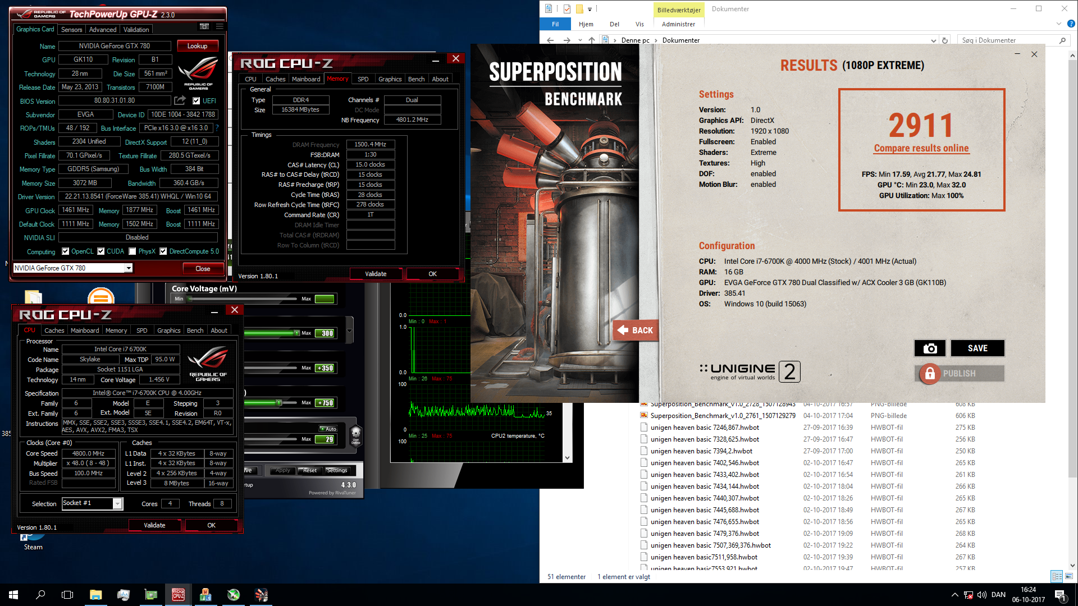Image resolution: width=1078 pixels, height=606 pixels.
Task: Switch to GPU-Z Sensors tab
Action: 71,30
